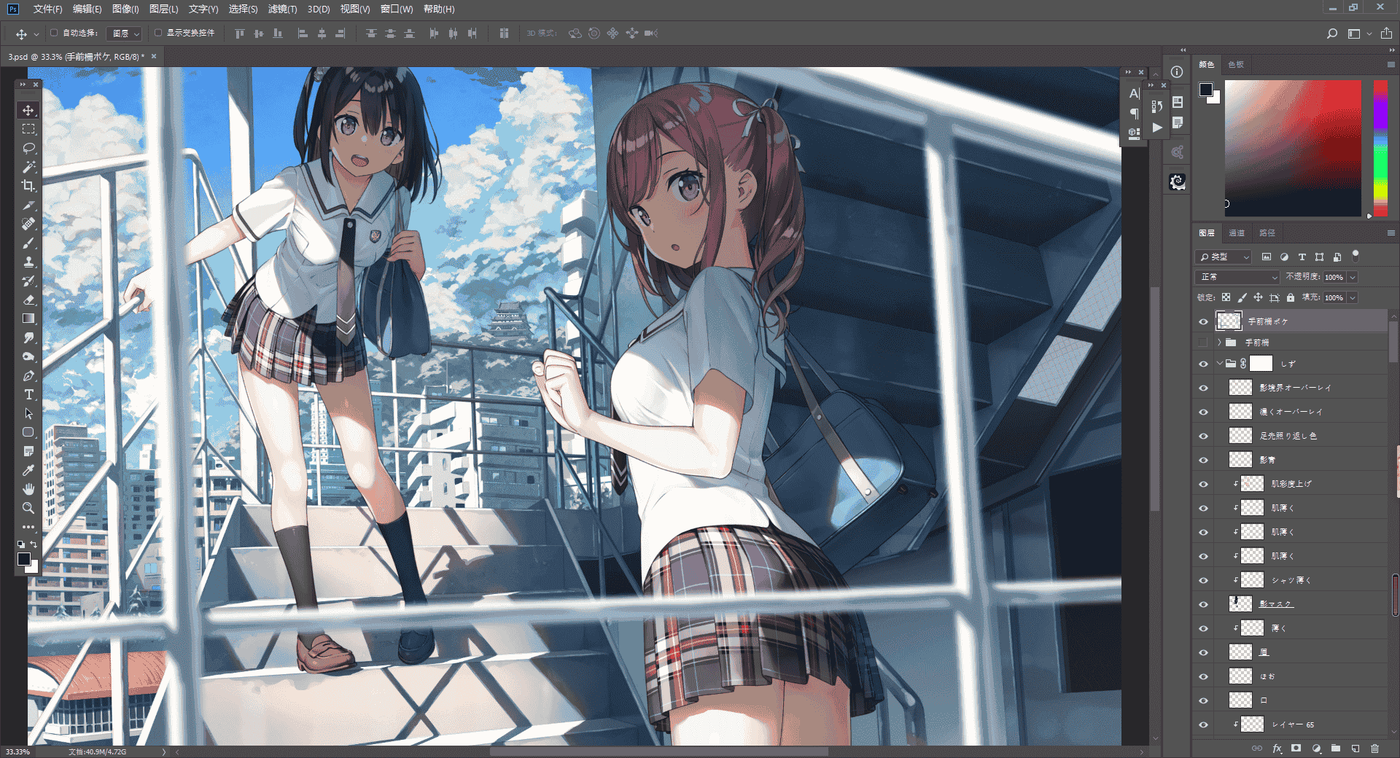Hide the 影境界オーバーレイ layer
Screen dimensions: 1400x758
tap(1203, 388)
